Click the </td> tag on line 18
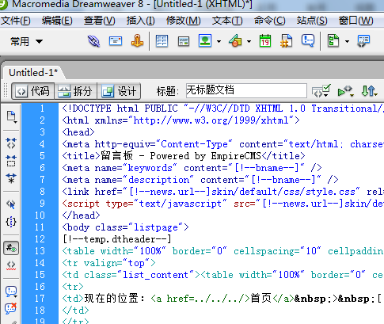The height and width of the screenshot is (324, 384). click(75, 311)
